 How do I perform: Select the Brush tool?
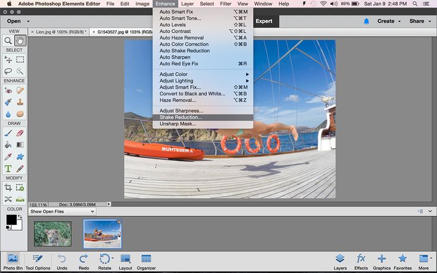click(8, 133)
